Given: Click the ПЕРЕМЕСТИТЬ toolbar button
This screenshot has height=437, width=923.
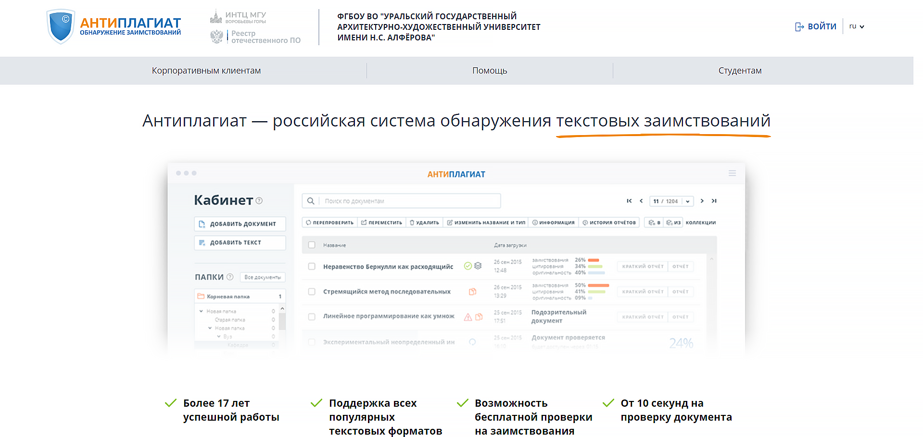Looking at the screenshot, I should tap(381, 223).
